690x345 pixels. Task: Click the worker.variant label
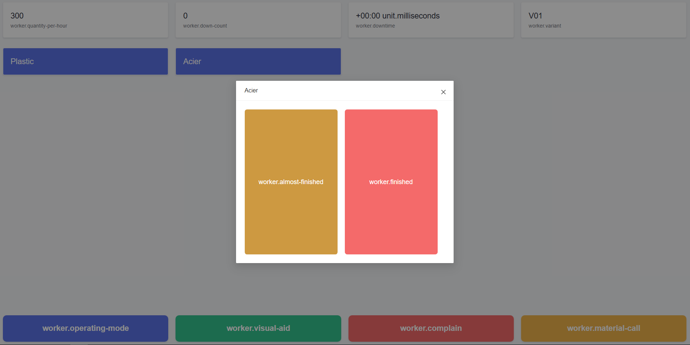[545, 26]
